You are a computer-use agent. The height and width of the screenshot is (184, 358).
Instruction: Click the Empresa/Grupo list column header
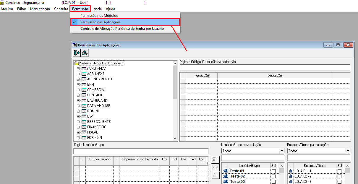(315, 166)
